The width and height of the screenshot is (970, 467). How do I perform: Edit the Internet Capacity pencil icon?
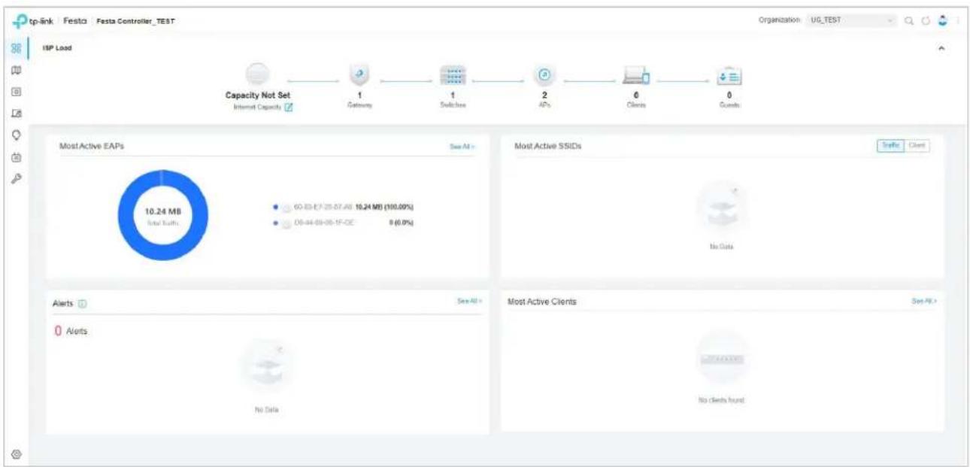click(x=288, y=108)
